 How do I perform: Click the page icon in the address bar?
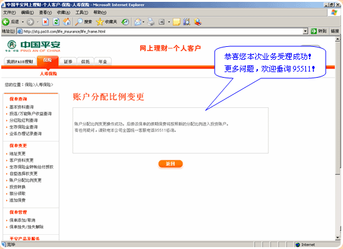point(20,31)
